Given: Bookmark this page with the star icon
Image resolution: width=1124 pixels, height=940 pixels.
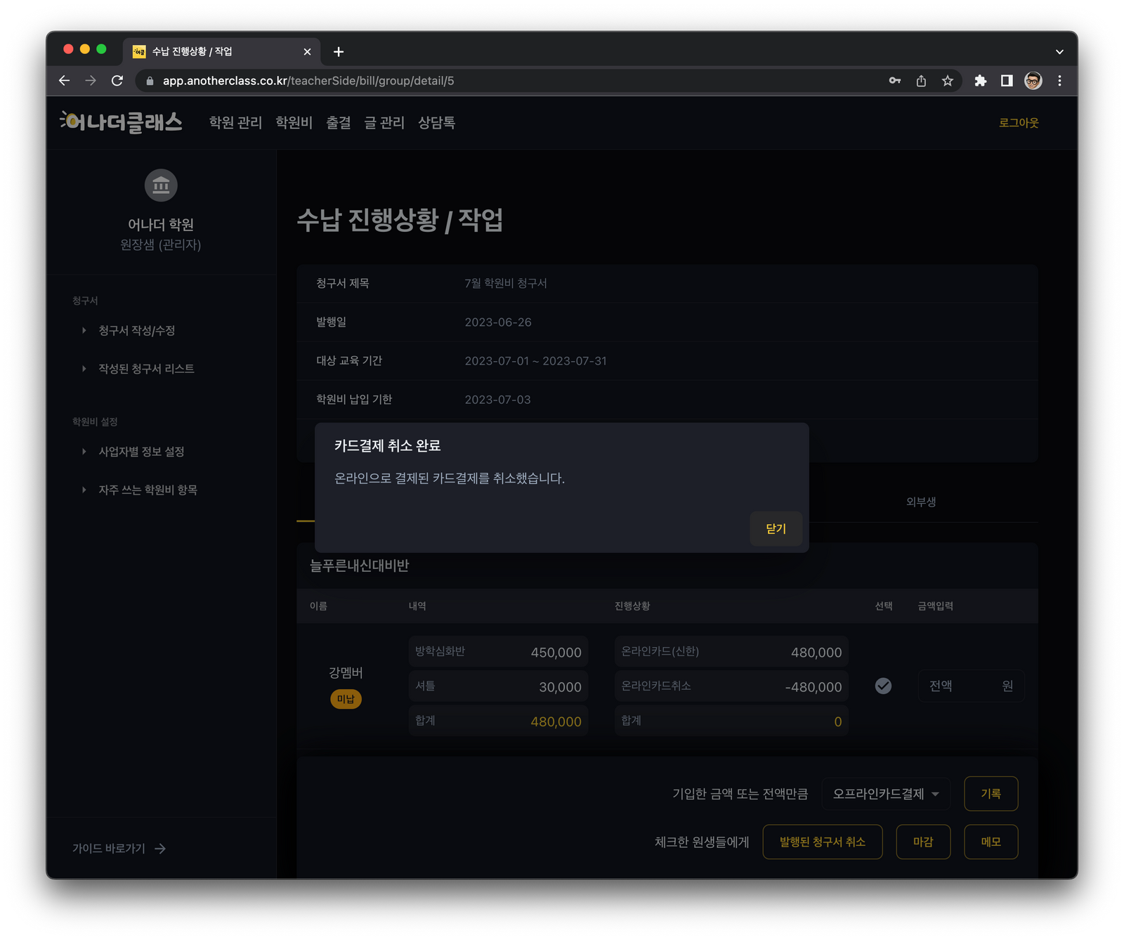Looking at the screenshot, I should click(948, 81).
